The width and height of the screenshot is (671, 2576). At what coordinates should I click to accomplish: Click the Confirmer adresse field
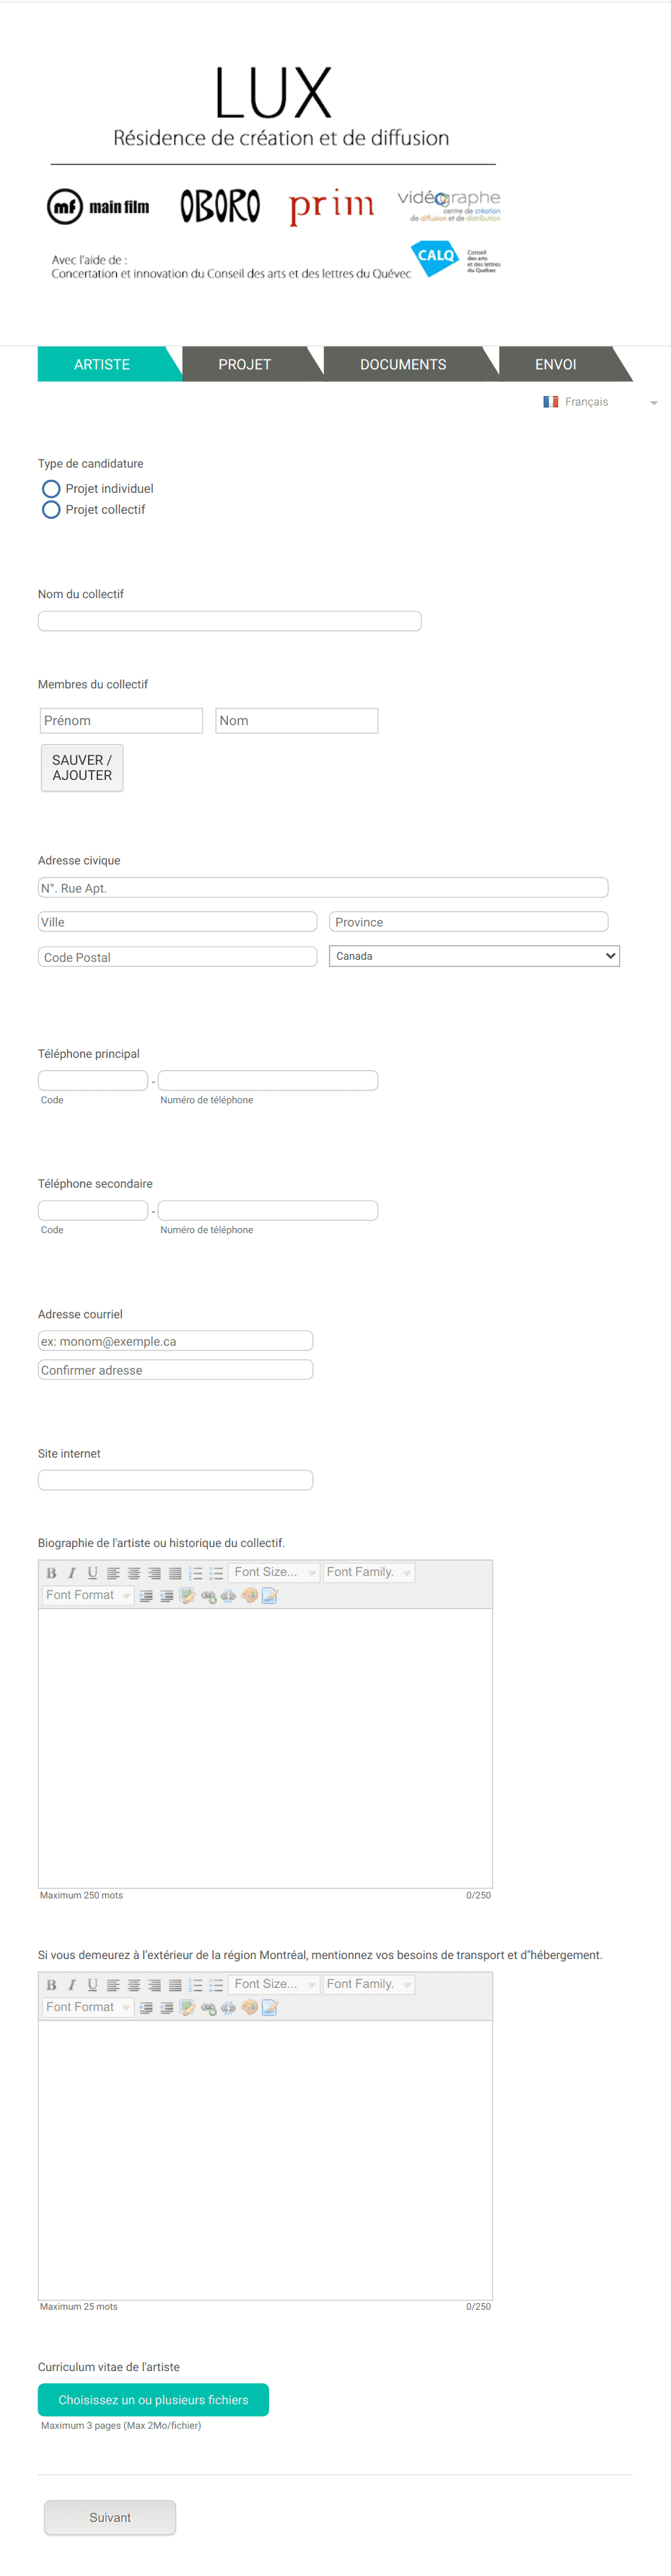pyautogui.click(x=176, y=1370)
